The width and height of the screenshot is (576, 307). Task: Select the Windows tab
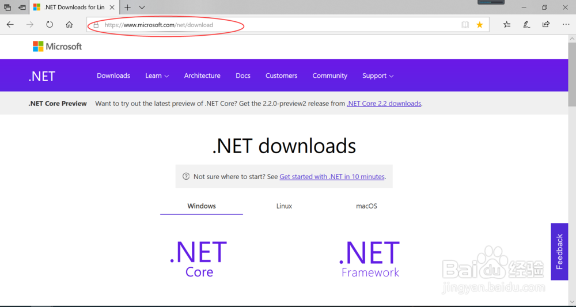click(x=202, y=206)
